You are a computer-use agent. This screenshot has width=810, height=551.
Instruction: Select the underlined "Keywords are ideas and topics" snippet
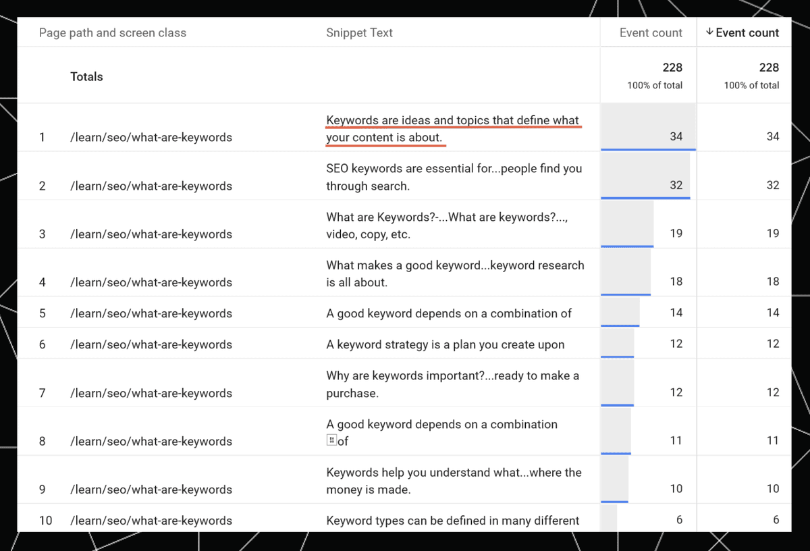point(452,129)
